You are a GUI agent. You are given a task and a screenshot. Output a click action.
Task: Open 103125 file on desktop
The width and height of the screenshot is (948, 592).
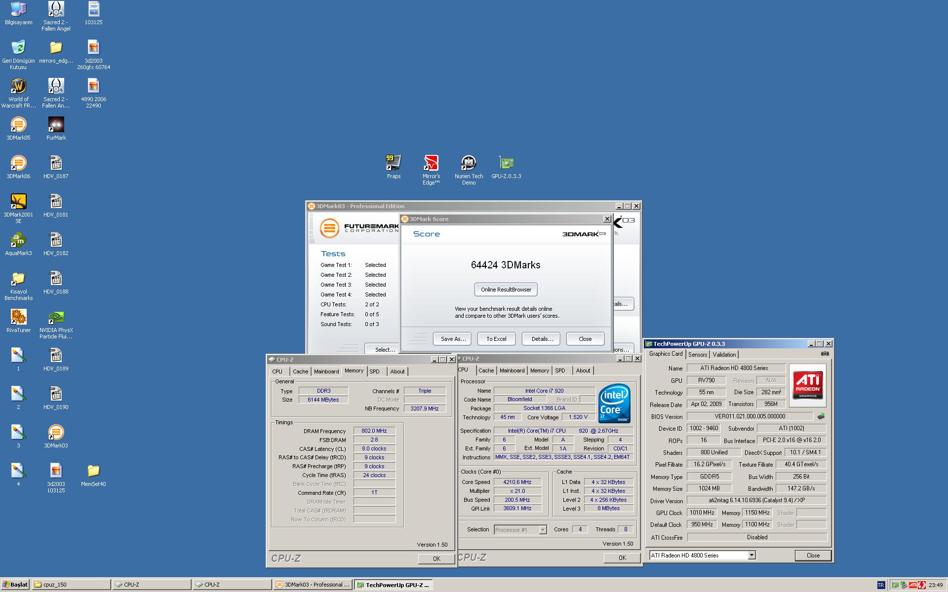(x=93, y=13)
